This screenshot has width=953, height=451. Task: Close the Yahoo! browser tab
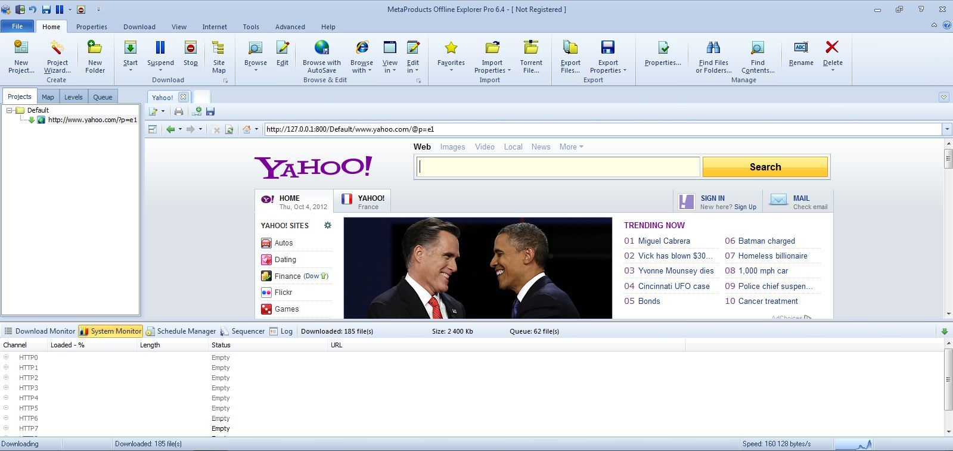coord(183,97)
